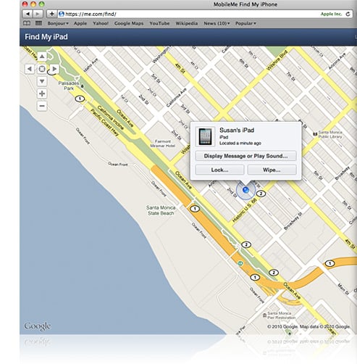This screenshot has width=357, height=364.
Task: Open the YouTube bookmark
Action: pos(159,23)
